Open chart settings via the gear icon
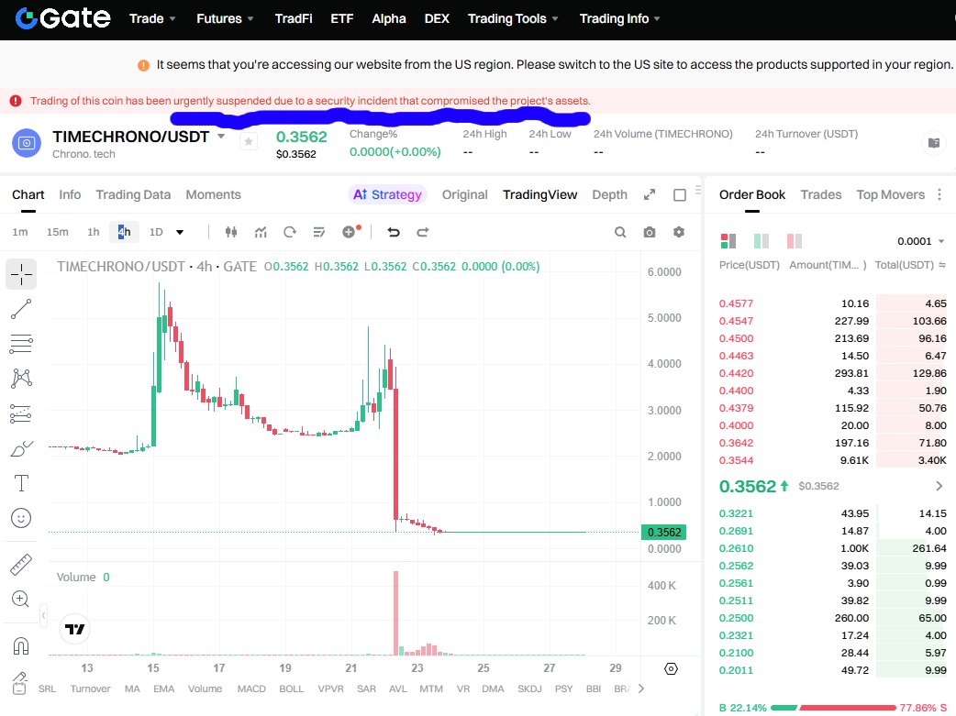Viewport: 956px width, 716px height. 679,232
